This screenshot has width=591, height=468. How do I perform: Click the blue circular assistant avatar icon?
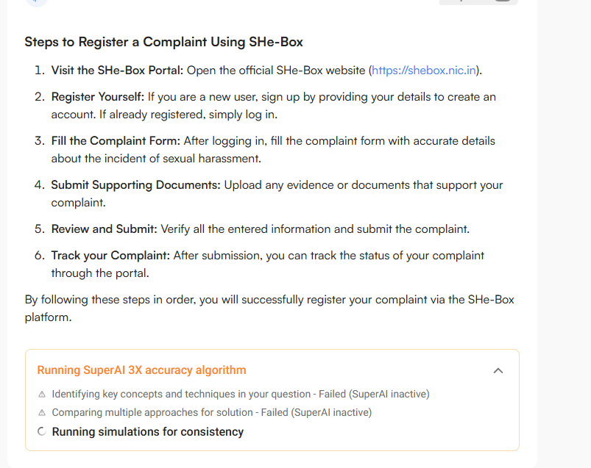click(37, 4)
